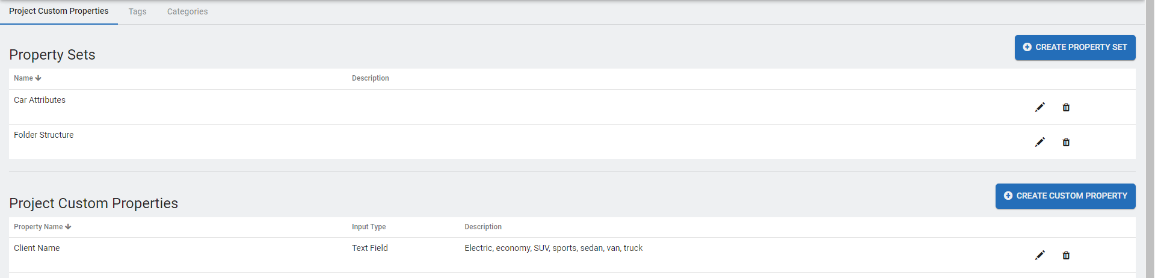Select the Project Custom Properties tab
The image size is (1155, 278).
point(59,11)
